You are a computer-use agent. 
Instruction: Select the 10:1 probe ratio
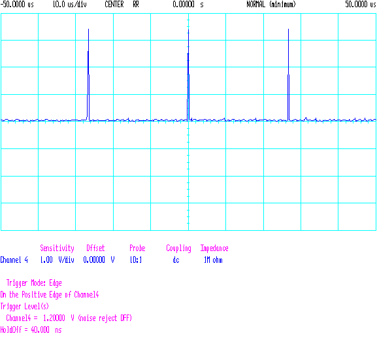click(x=136, y=260)
